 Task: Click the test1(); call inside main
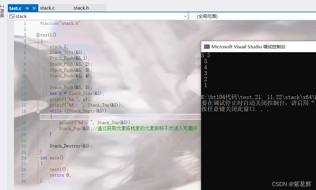59,169
